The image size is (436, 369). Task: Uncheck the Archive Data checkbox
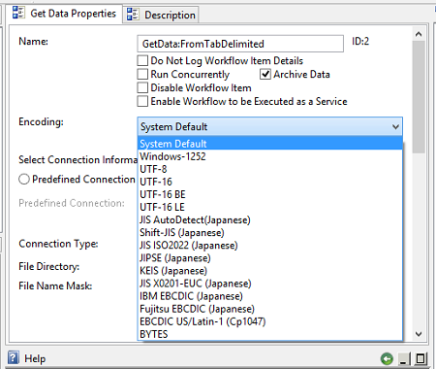click(265, 74)
